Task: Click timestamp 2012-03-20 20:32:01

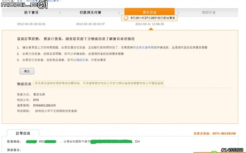Action: click(x=31, y=24)
